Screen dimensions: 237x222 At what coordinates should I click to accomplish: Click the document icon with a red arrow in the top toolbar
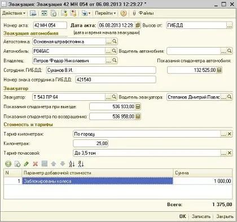73,13
